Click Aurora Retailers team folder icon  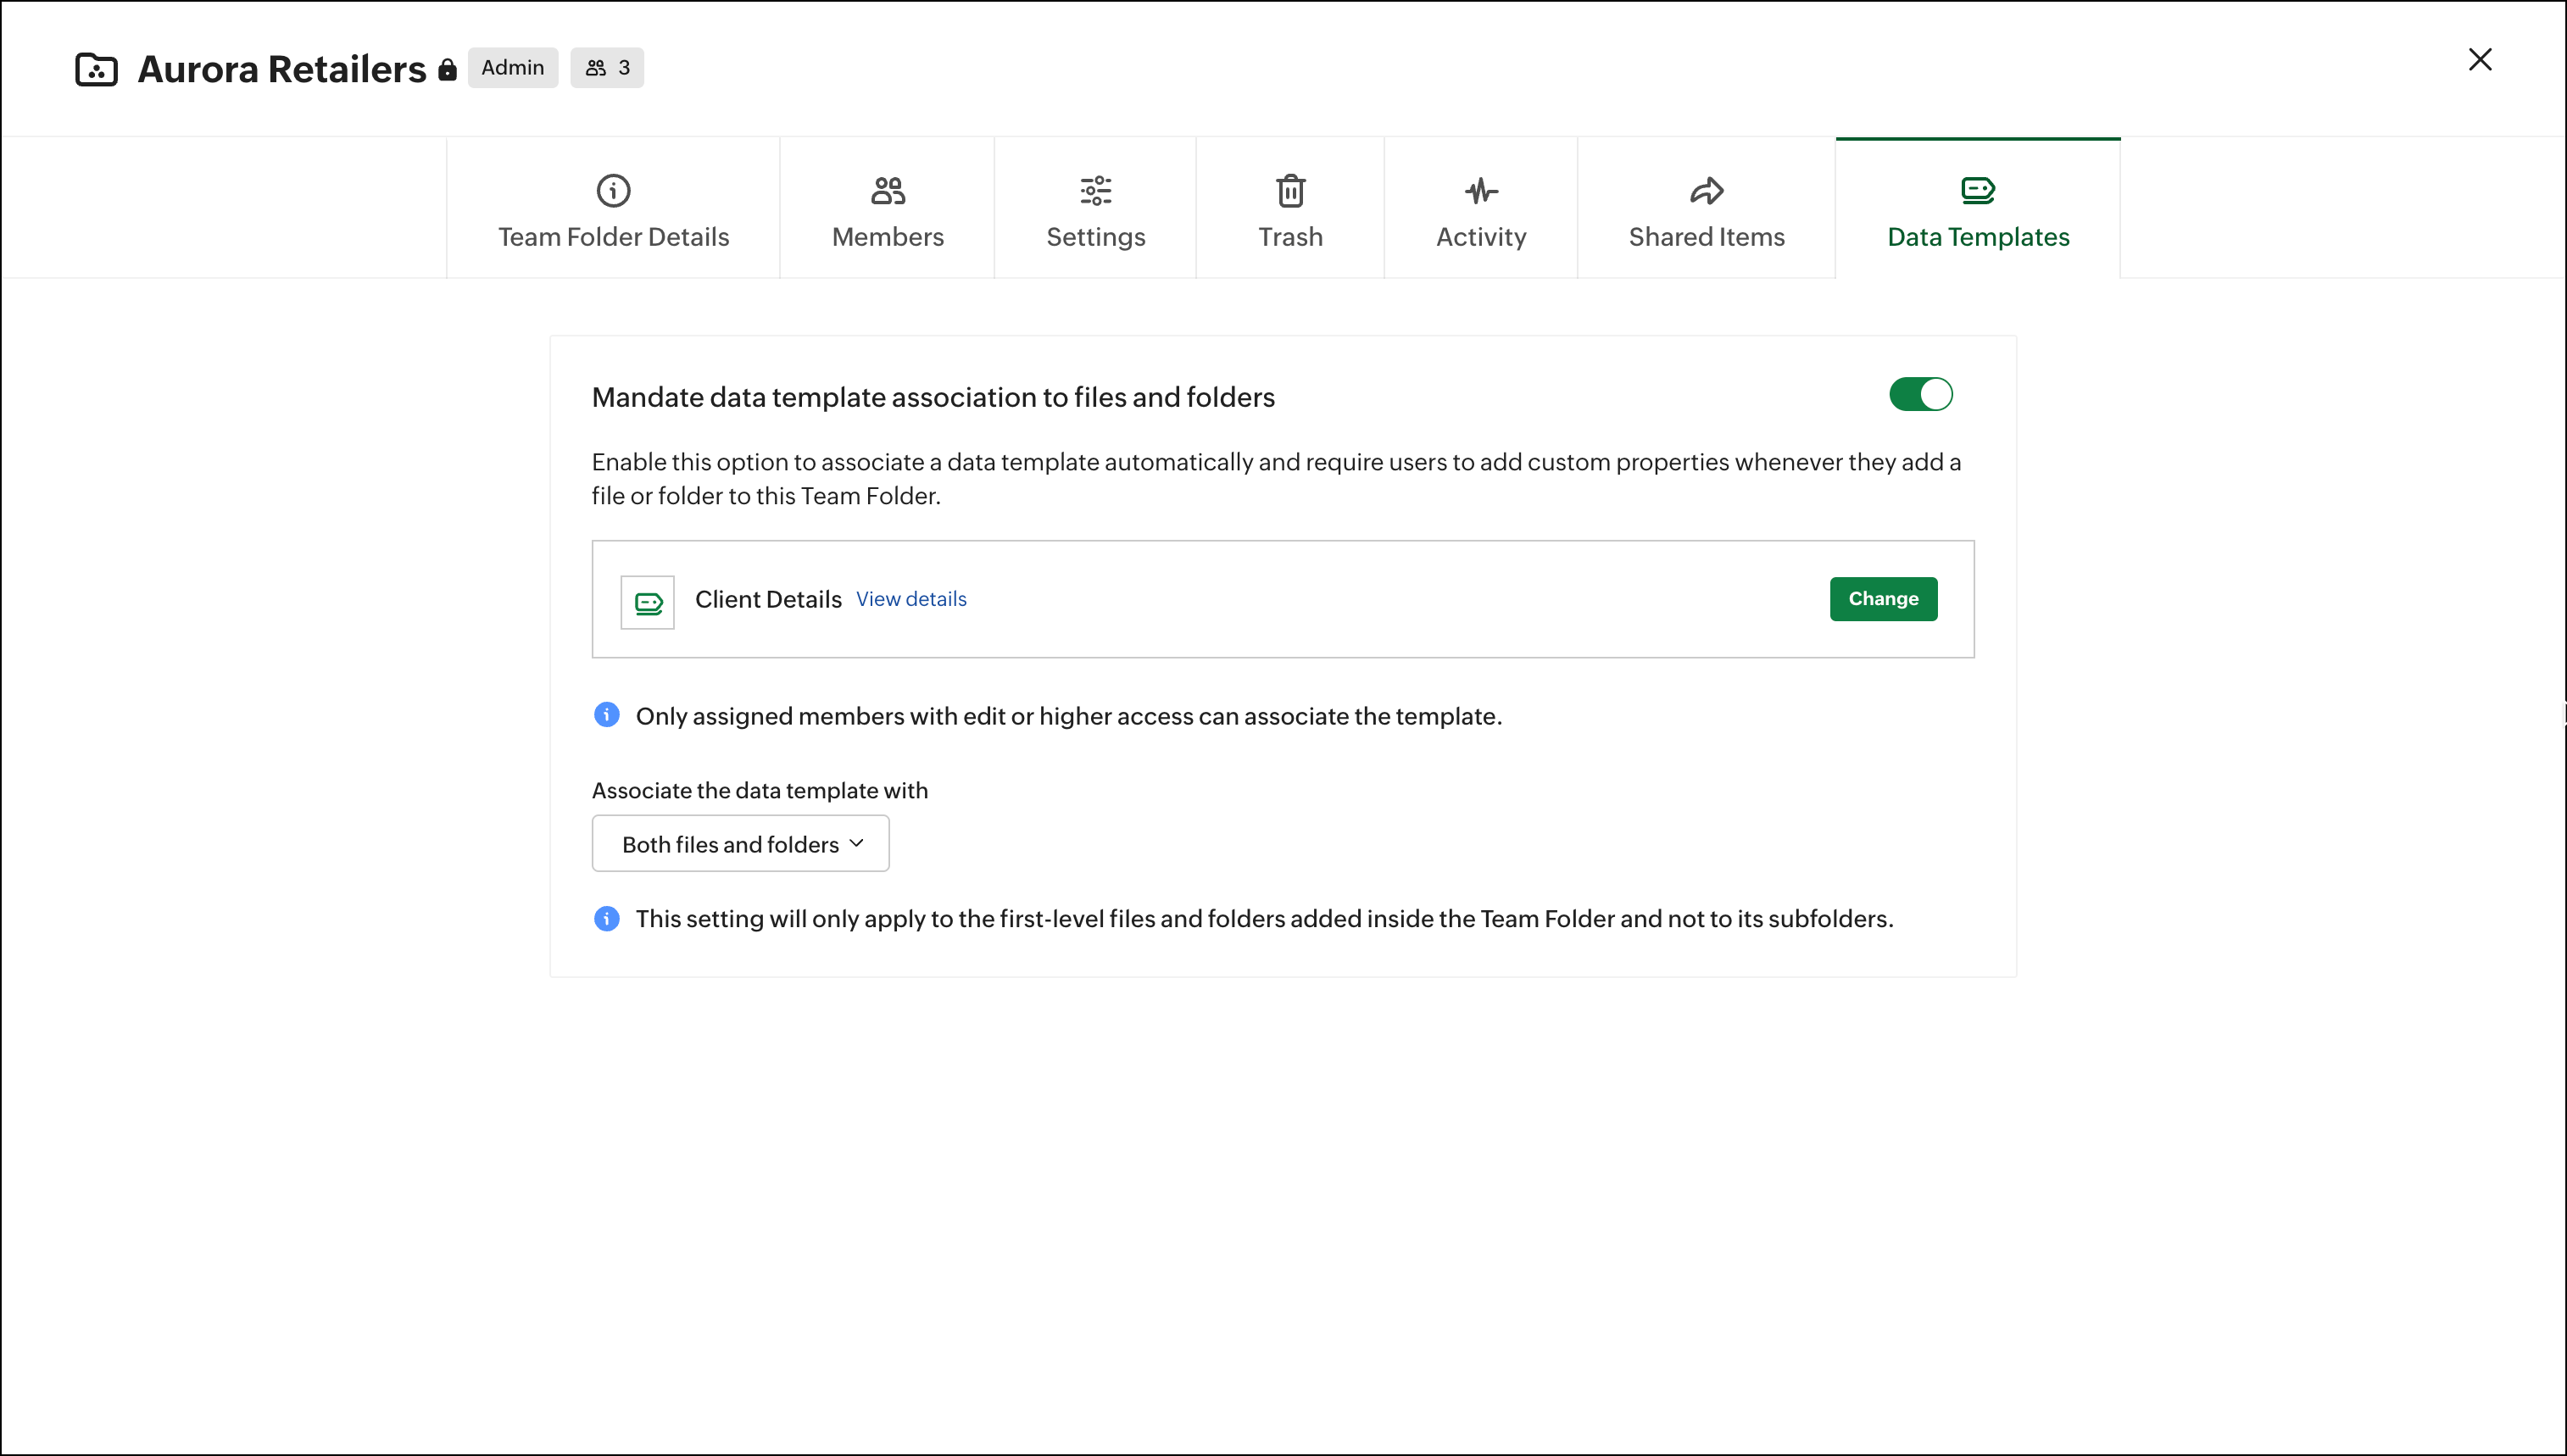97,69
